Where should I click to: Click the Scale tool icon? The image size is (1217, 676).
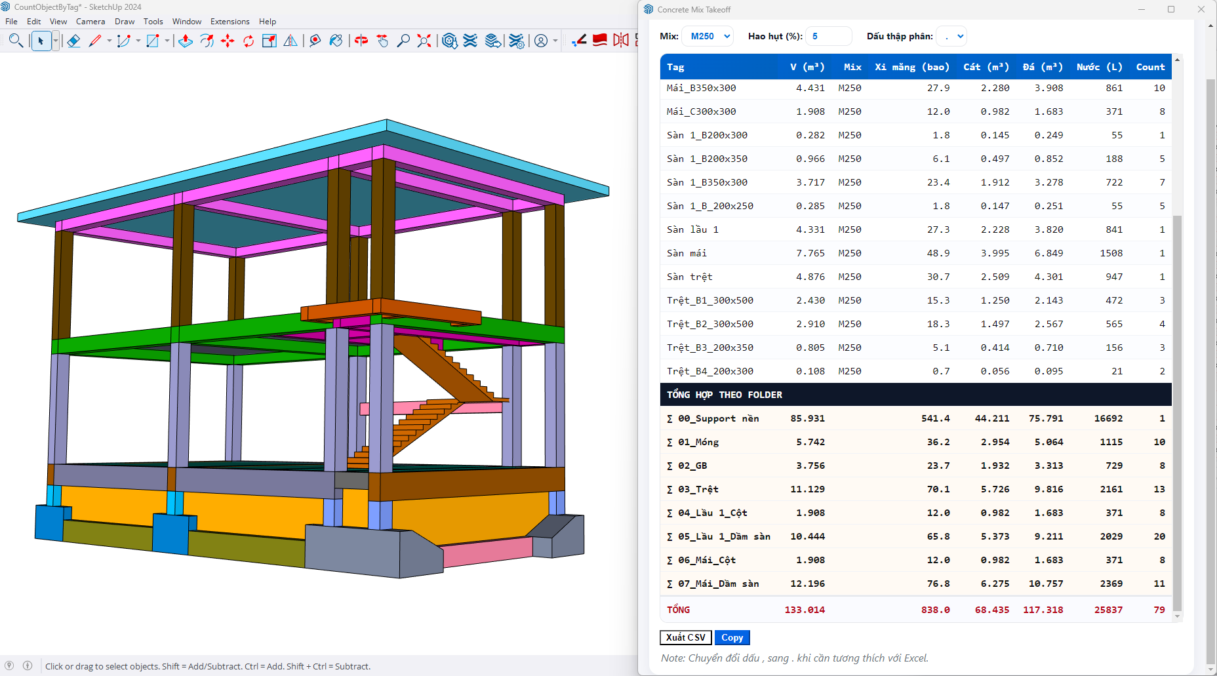point(269,41)
